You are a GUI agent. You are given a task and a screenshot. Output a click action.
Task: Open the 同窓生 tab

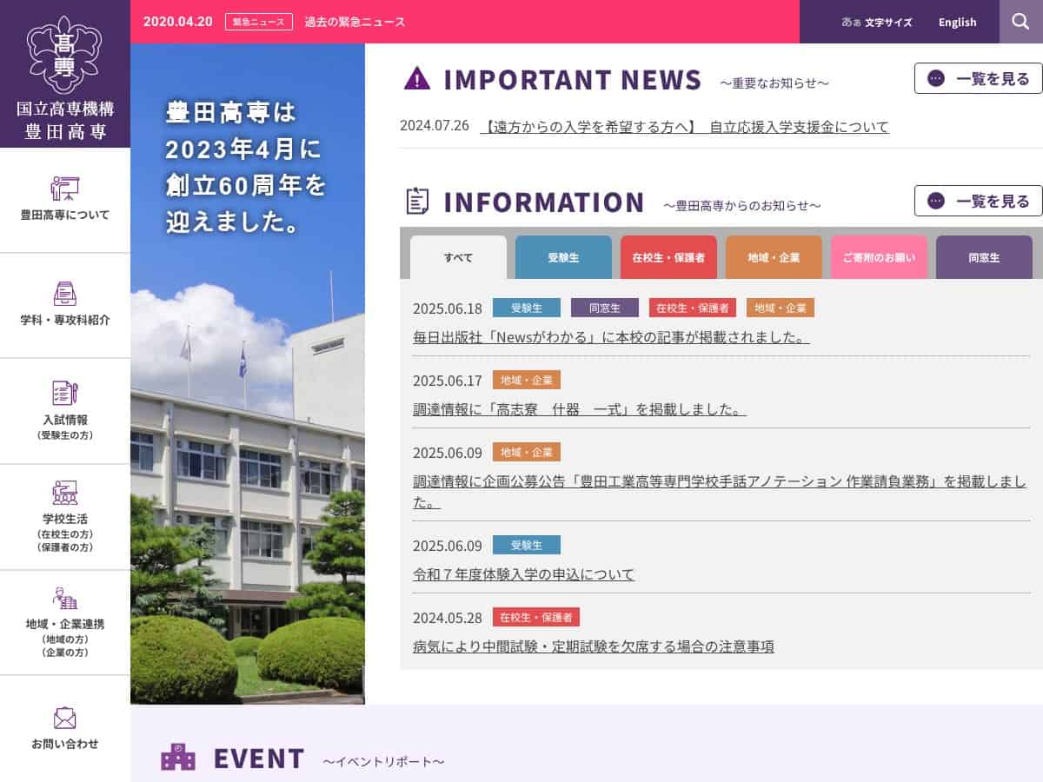click(x=984, y=257)
